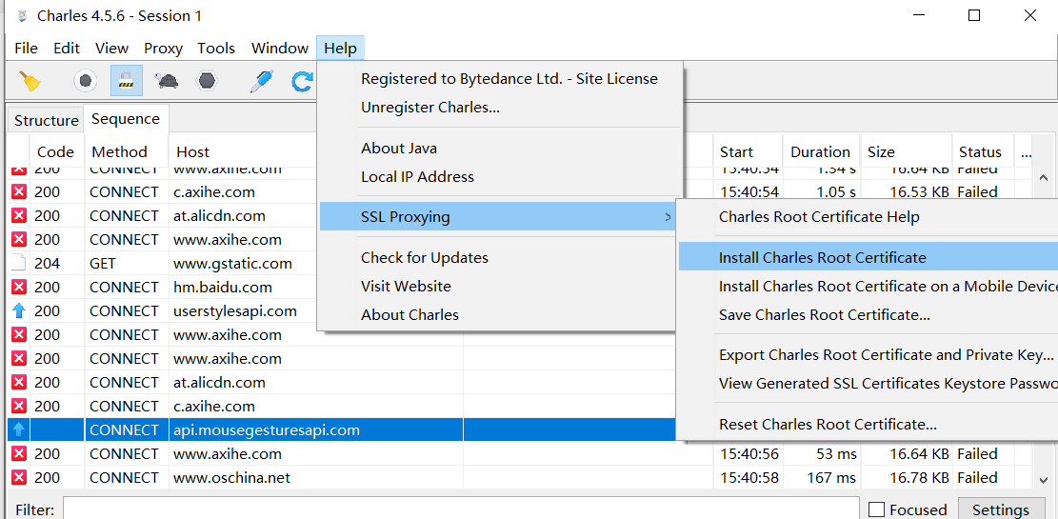Click the 16.78 KB size cell
The height and width of the screenshot is (519, 1058).
tap(919, 478)
